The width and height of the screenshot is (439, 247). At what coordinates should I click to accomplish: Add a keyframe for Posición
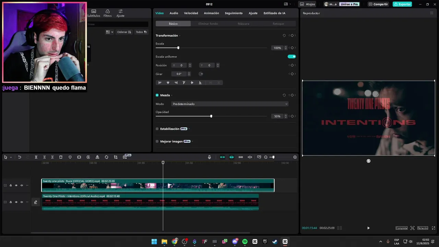(x=292, y=65)
